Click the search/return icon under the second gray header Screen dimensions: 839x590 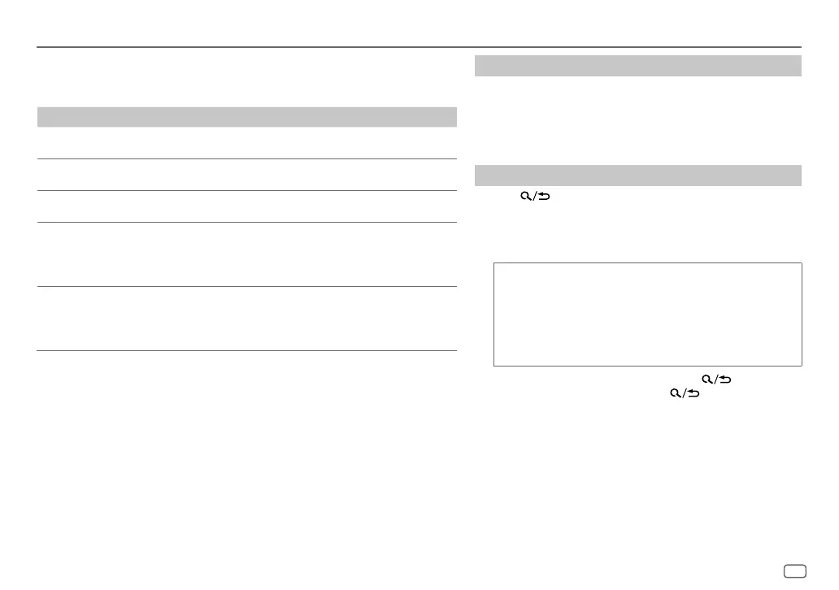point(535,197)
